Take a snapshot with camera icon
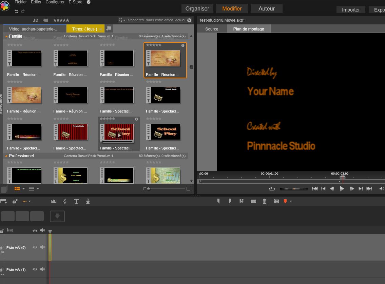This screenshot has width=385, height=284. pos(276,201)
